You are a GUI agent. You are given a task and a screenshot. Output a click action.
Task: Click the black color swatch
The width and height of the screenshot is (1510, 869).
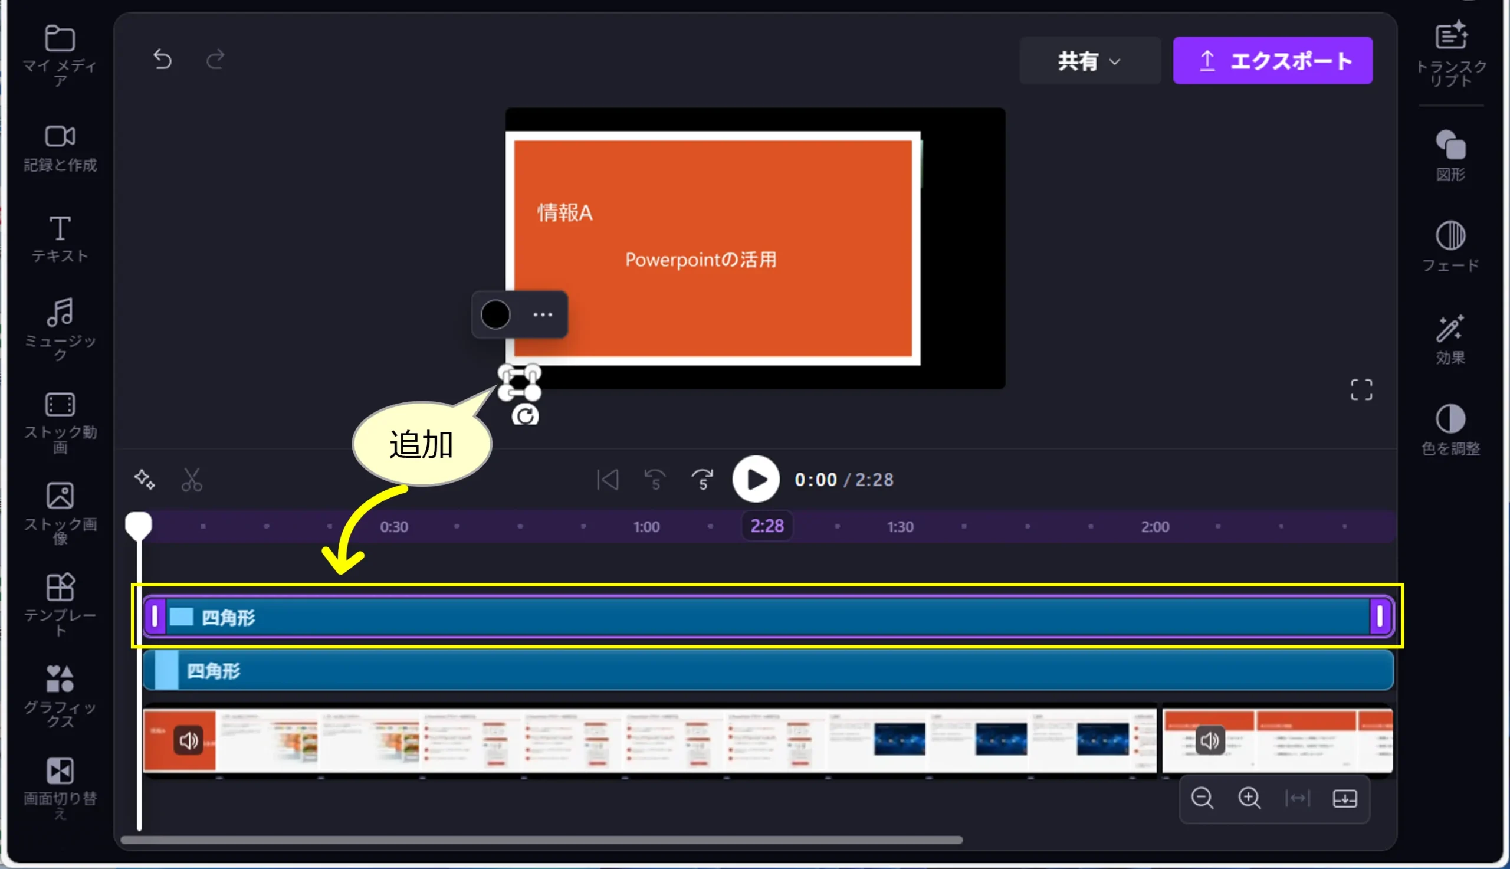(x=495, y=314)
